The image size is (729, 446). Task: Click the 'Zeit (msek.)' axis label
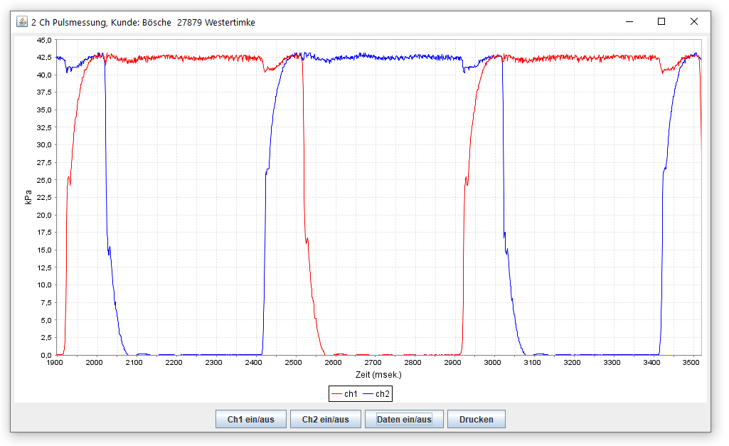[x=378, y=374]
